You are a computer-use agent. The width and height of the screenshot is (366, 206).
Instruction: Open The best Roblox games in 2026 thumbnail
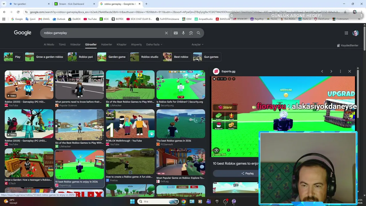pos(181,124)
